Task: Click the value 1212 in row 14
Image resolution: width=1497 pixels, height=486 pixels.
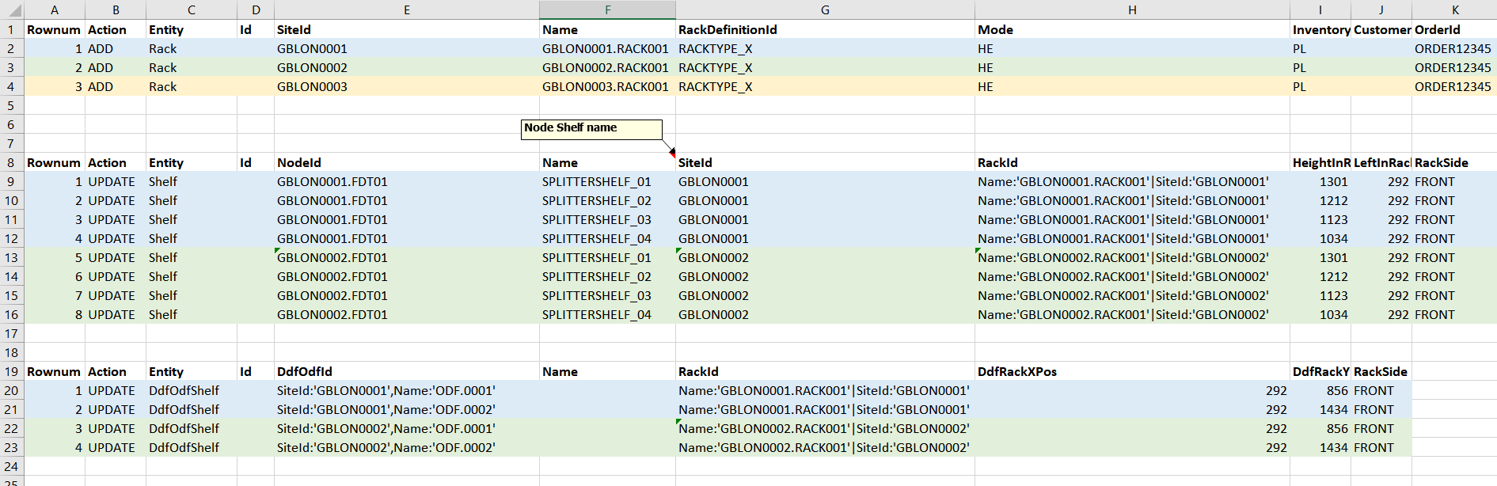Action: (x=1320, y=276)
